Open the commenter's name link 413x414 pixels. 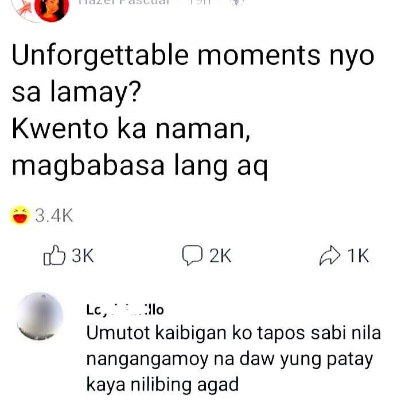(x=125, y=309)
